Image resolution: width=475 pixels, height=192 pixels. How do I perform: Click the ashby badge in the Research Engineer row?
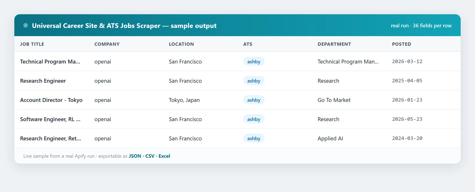tap(254, 81)
